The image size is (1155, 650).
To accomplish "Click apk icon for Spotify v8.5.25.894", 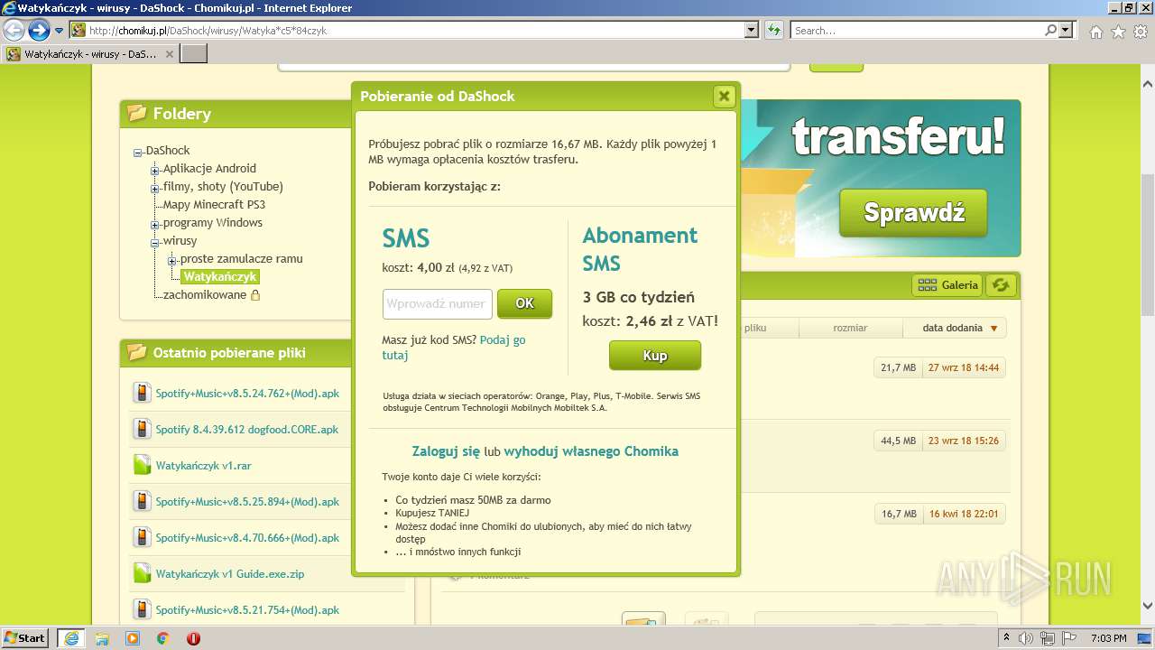I will click(x=142, y=501).
